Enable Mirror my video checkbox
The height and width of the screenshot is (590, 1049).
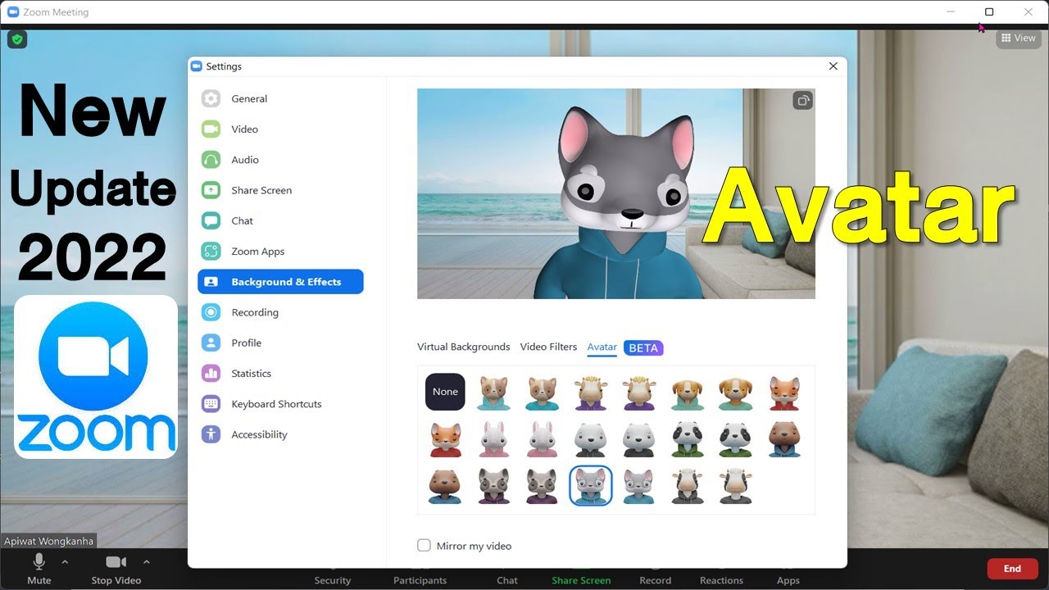point(424,546)
